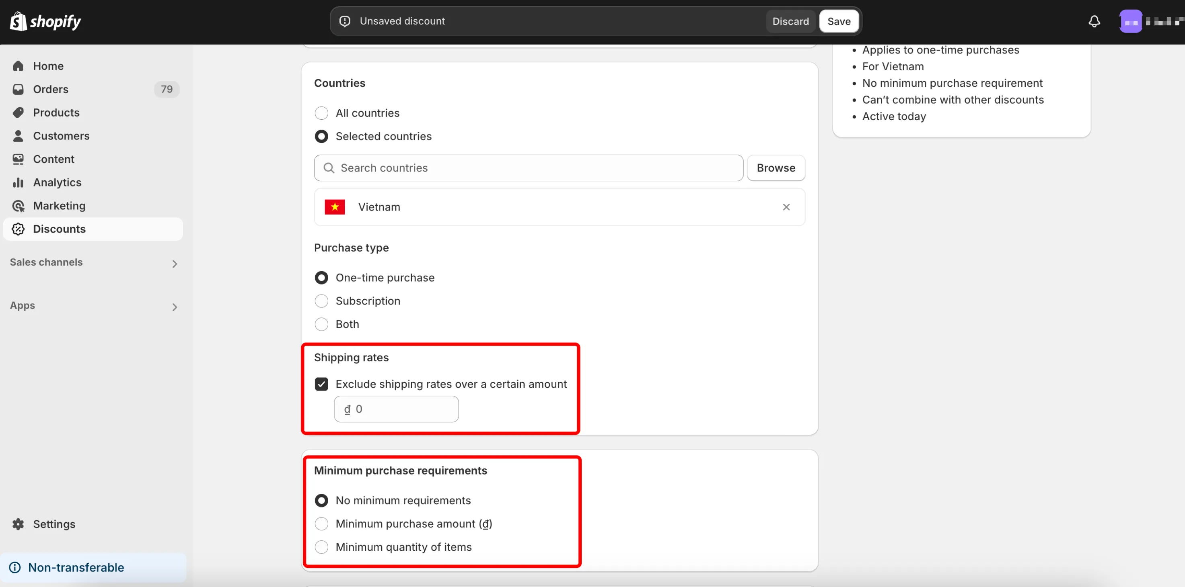Click the Countries section heading
Image resolution: width=1185 pixels, height=587 pixels.
(339, 83)
